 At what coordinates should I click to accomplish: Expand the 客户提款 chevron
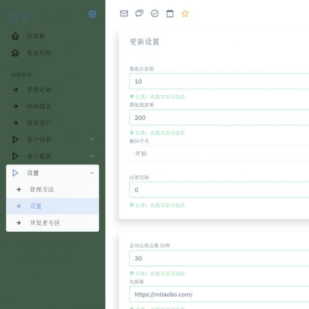[92, 156]
